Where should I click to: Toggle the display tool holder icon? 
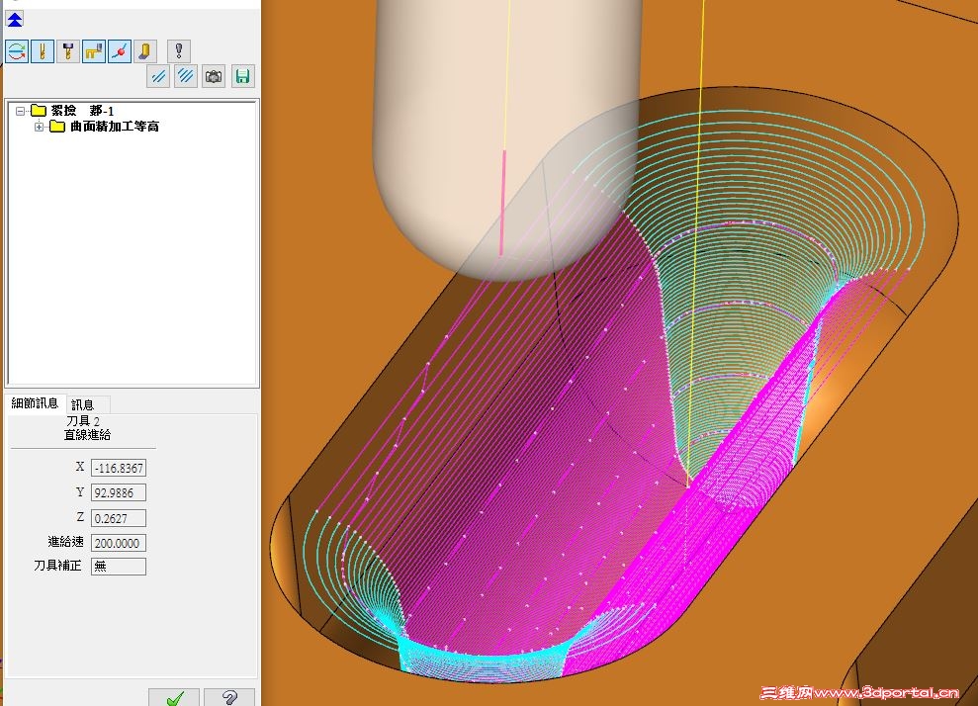[68, 51]
